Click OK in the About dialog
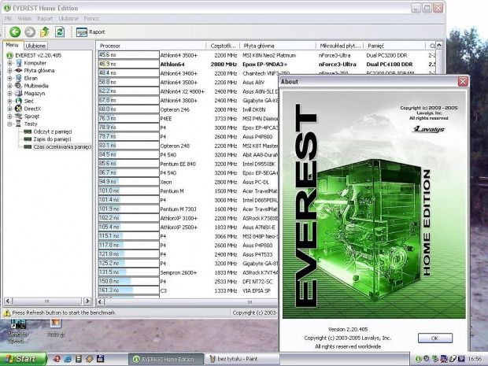The height and width of the screenshot is (366, 488). 434,337
